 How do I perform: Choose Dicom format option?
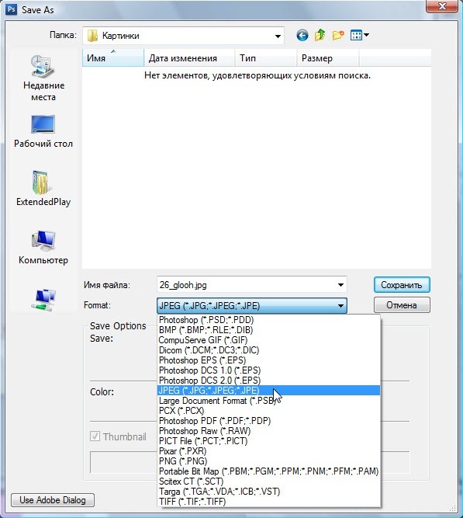point(268,350)
